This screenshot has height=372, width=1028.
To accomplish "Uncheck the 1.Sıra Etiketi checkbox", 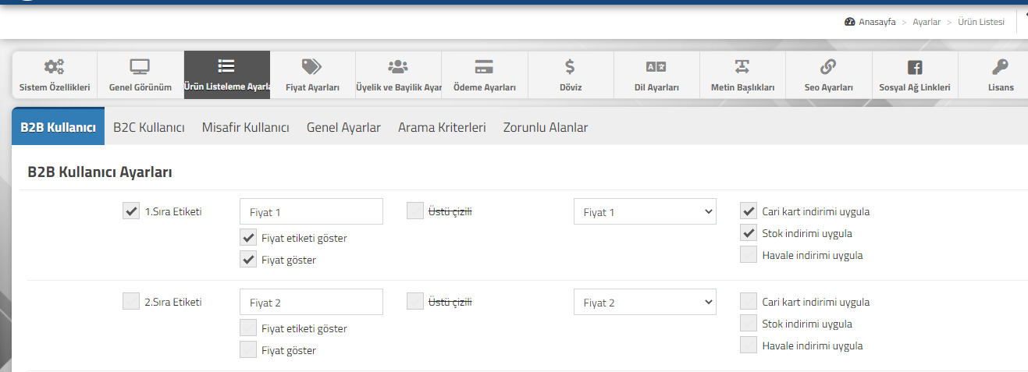I will 131,211.
